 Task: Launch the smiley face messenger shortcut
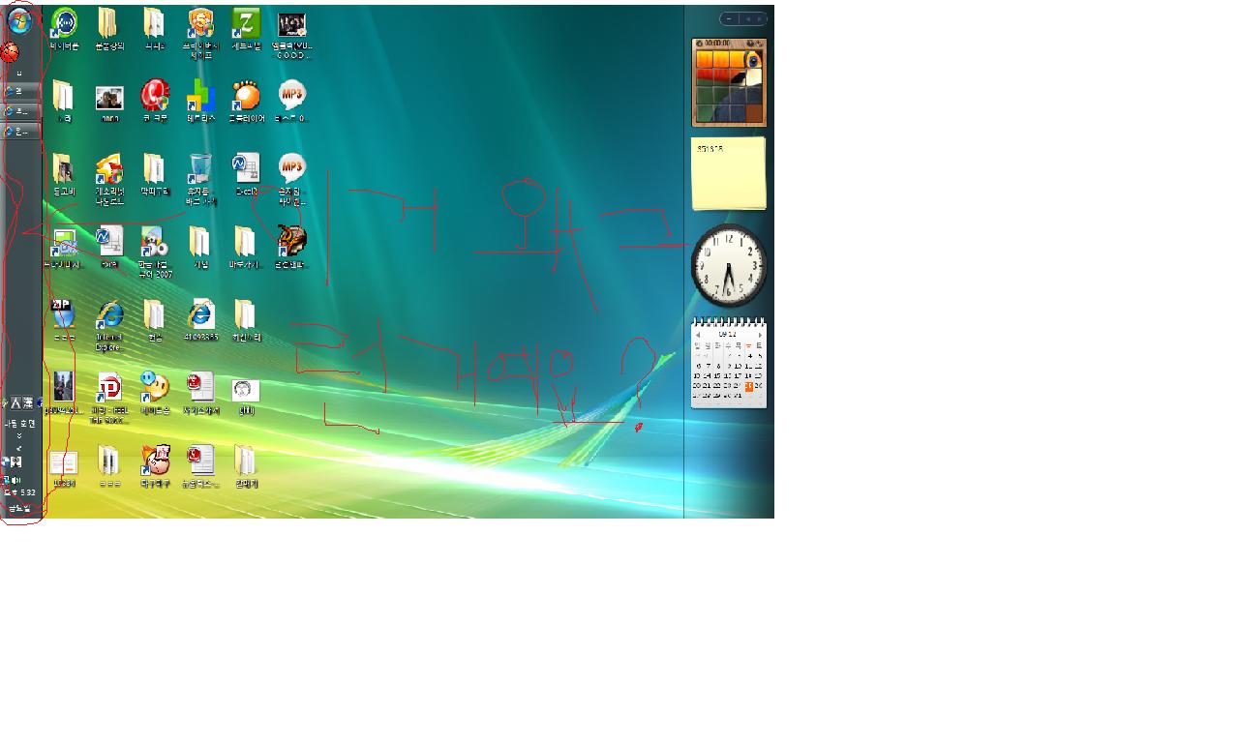pyautogui.click(x=154, y=386)
